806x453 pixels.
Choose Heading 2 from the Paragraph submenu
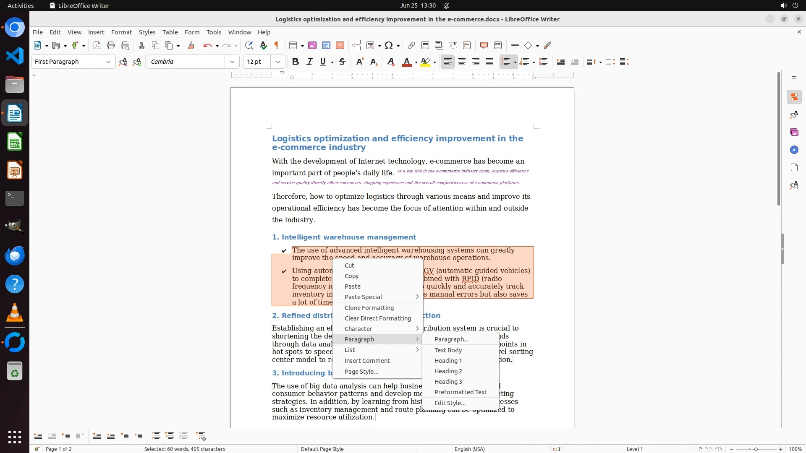click(448, 371)
